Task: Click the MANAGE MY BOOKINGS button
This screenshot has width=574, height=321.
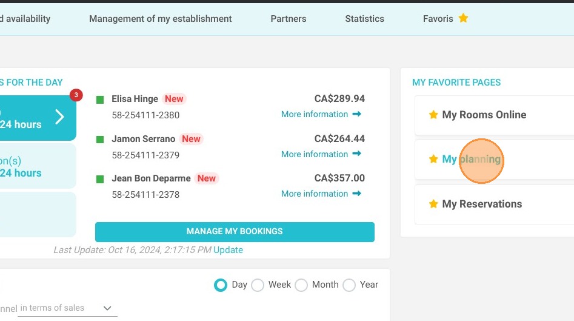Action: 235,232
